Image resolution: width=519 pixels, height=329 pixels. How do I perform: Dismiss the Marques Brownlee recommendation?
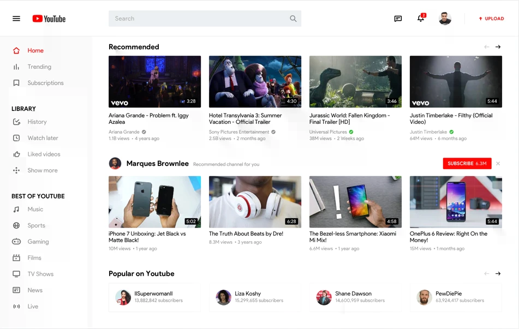[498, 164]
